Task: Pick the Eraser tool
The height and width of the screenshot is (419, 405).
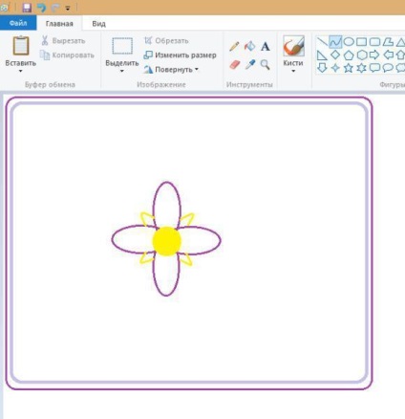Action: point(234,65)
